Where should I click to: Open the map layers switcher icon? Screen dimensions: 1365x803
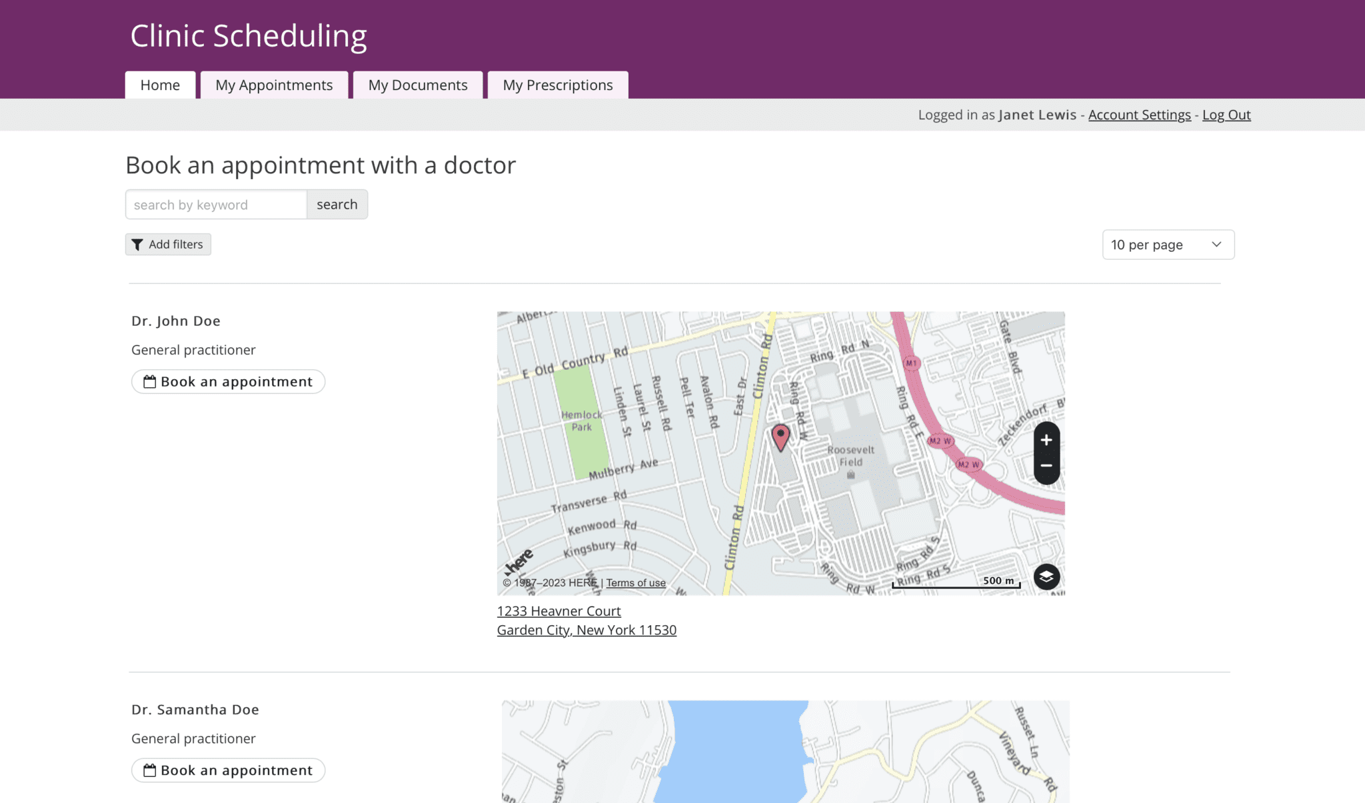1046,576
